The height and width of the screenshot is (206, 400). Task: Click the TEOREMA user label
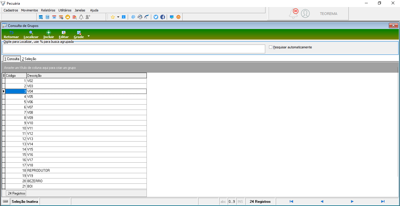(x=328, y=13)
